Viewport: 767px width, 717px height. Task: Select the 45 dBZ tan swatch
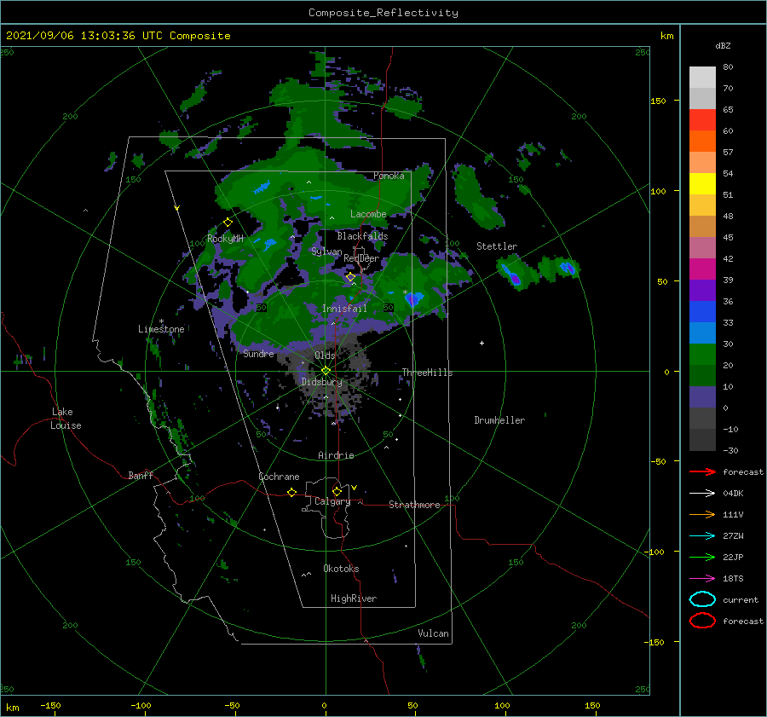[x=702, y=226]
